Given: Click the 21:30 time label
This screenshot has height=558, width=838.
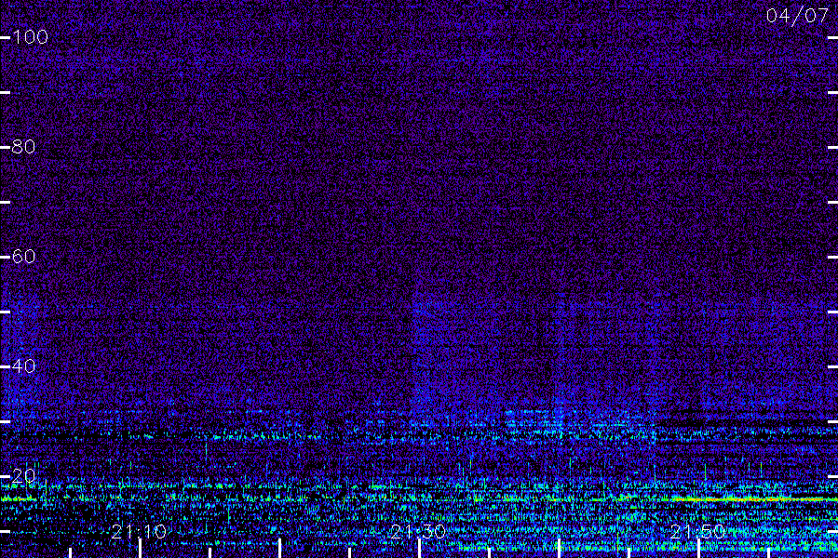Looking at the screenshot, I should click(418, 531).
